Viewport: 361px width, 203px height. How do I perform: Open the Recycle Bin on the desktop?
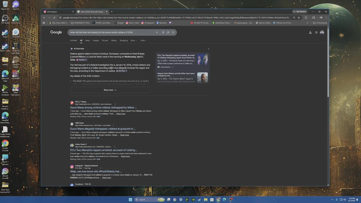pyautogui.click(x=5, y=5)
